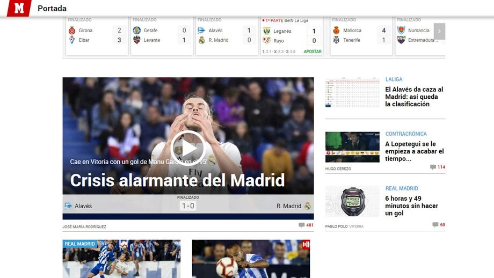Open the classification table thumbnail
The image size is (494, 278).
point(352,92)
